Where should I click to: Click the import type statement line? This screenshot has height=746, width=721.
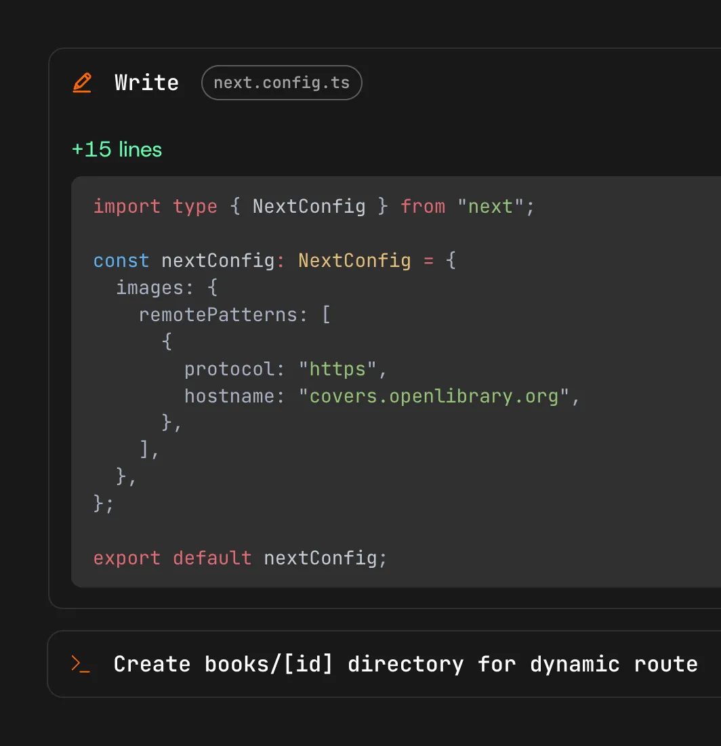pos(313,206)
